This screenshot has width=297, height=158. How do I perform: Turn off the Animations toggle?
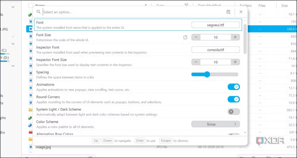coord(233,87)
